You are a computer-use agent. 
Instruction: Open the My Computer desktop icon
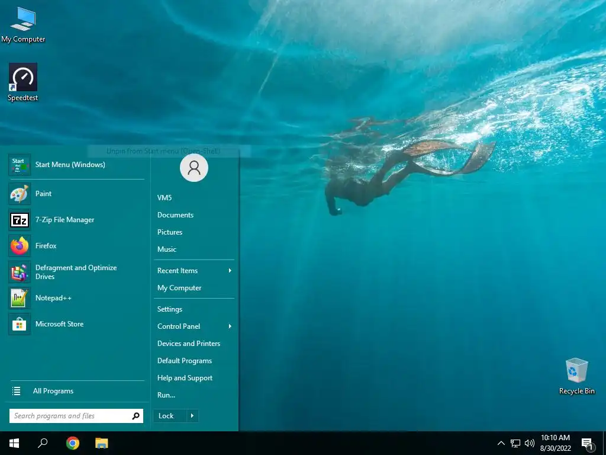23,25
